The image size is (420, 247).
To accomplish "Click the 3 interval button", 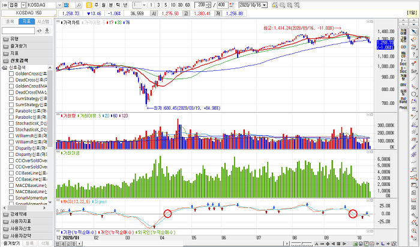I will click(158, 5).
